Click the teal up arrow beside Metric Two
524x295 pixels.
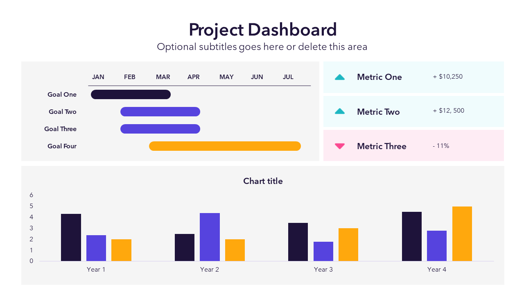point(340,111)
